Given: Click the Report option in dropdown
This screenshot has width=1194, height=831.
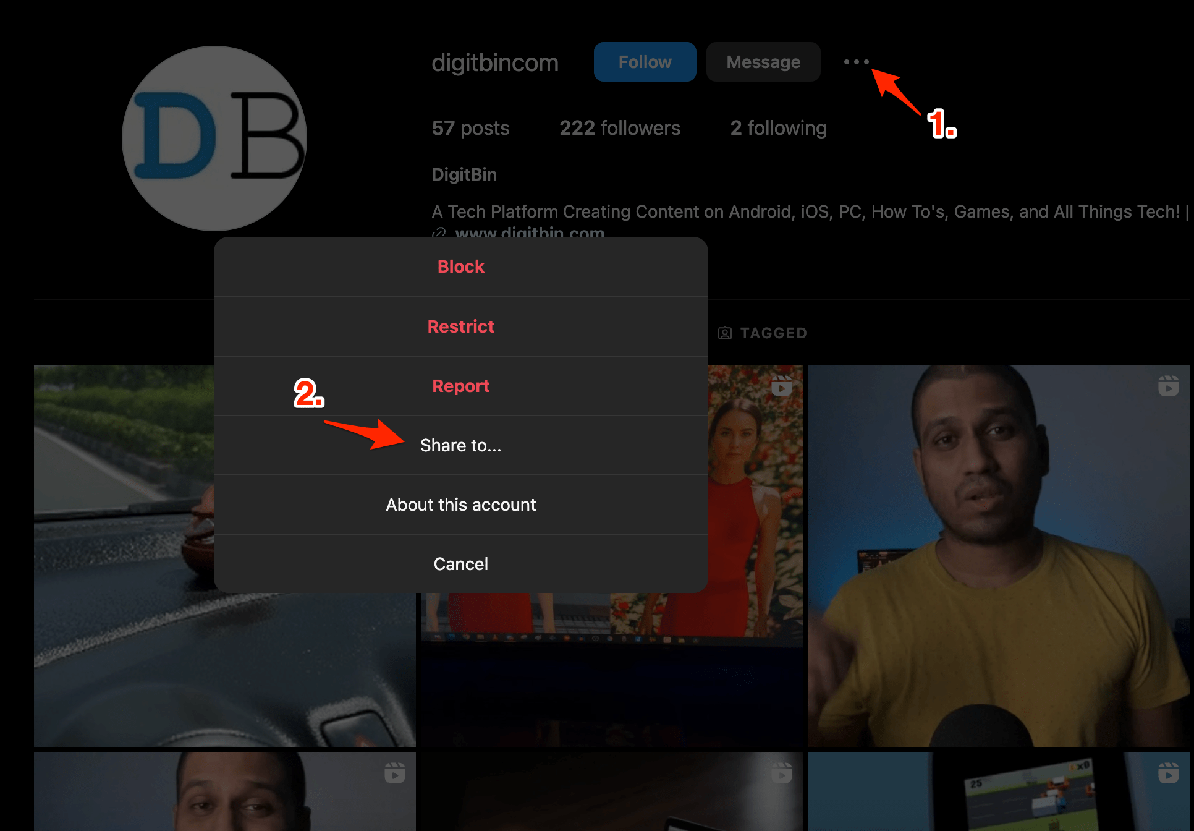Looking at the screenshot, I should 461,386.
